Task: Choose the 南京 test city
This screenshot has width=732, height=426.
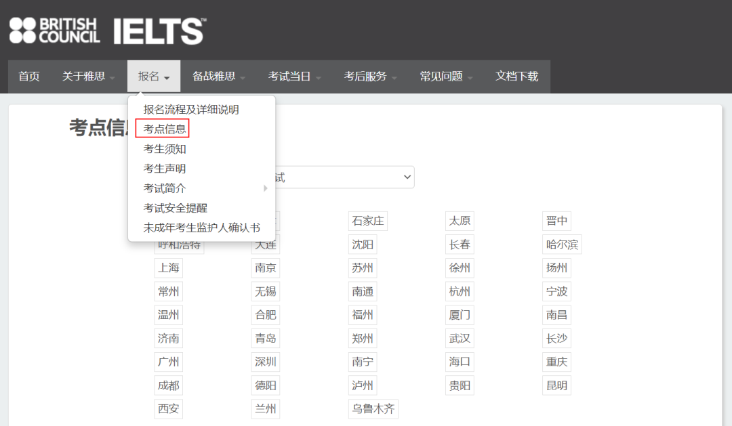Action: click(x=266, y=268)
